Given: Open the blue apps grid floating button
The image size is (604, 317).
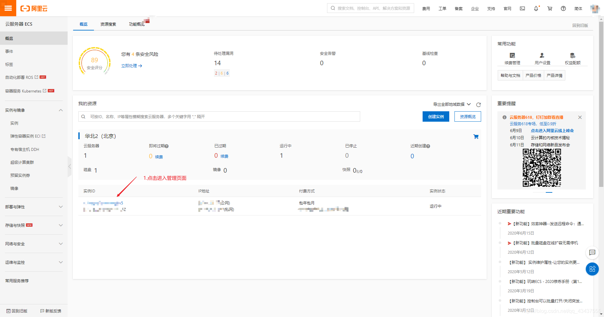Looking at the screenshot, I should tap(592, 269).
